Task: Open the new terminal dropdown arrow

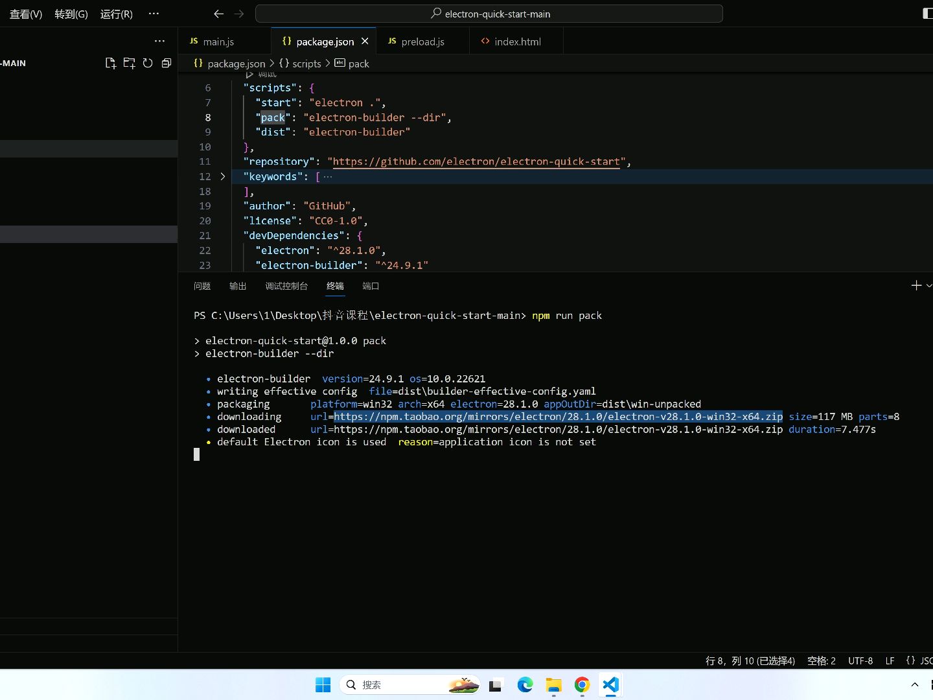Action: point(929,285)
